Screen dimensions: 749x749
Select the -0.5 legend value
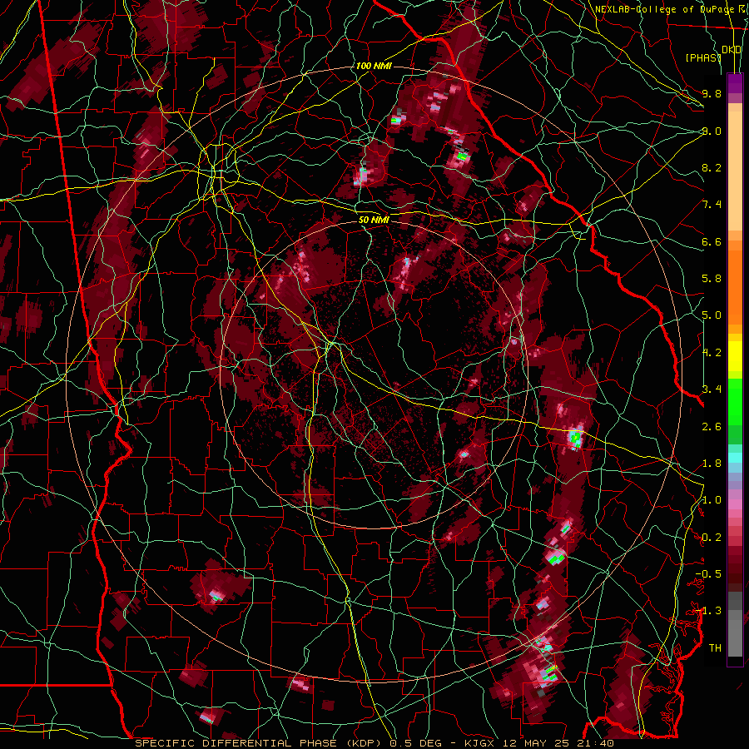point(708,573)
